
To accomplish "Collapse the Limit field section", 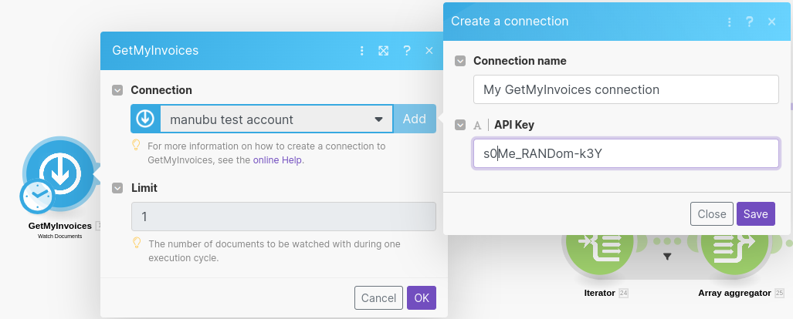I will 117,187.
